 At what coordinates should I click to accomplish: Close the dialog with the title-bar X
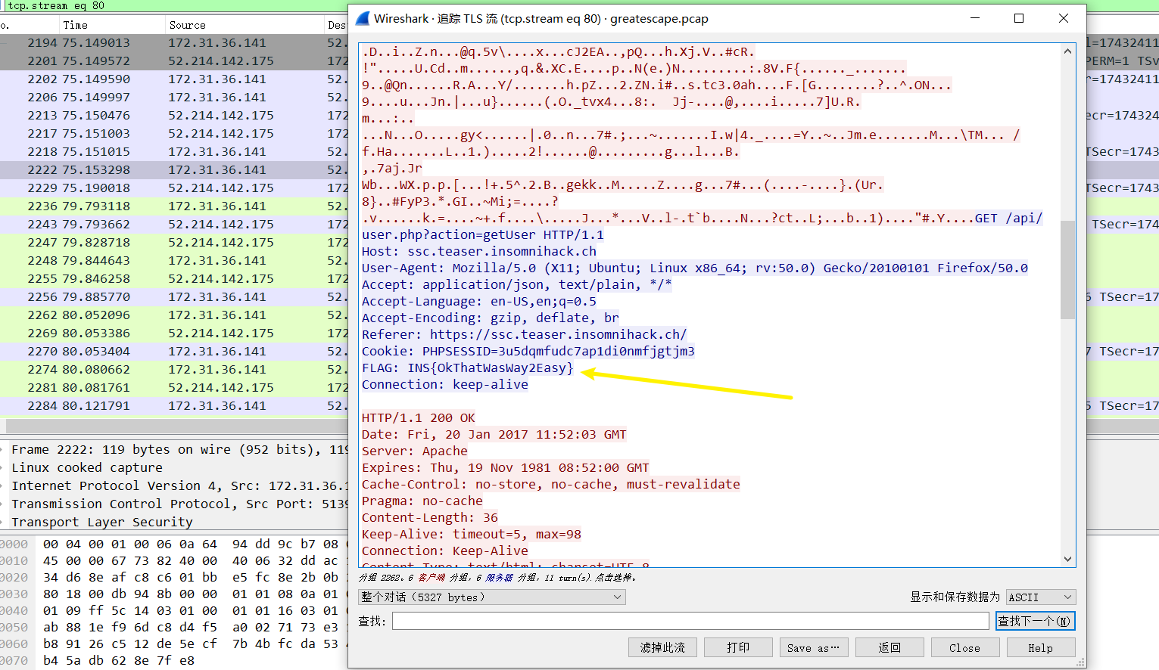[x=1064, y=18]
